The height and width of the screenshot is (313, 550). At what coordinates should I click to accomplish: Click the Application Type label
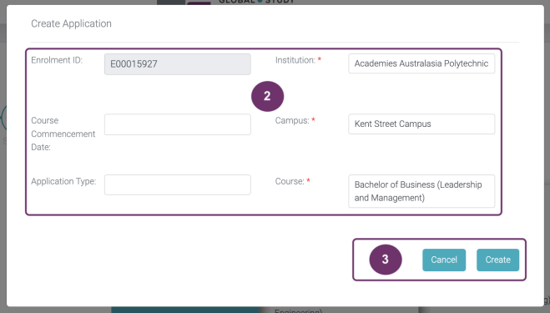63,181
